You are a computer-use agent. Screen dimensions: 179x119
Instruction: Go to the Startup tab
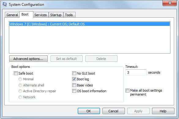pyautogui.click(x=56, y=15)
